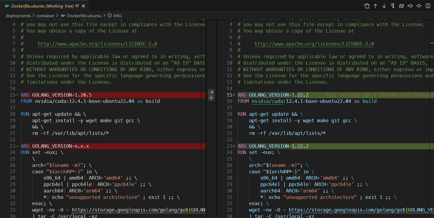Click the Open File icon in editor toolbar
The height and width of the screenshot is (218, 434).
point(366,6)
